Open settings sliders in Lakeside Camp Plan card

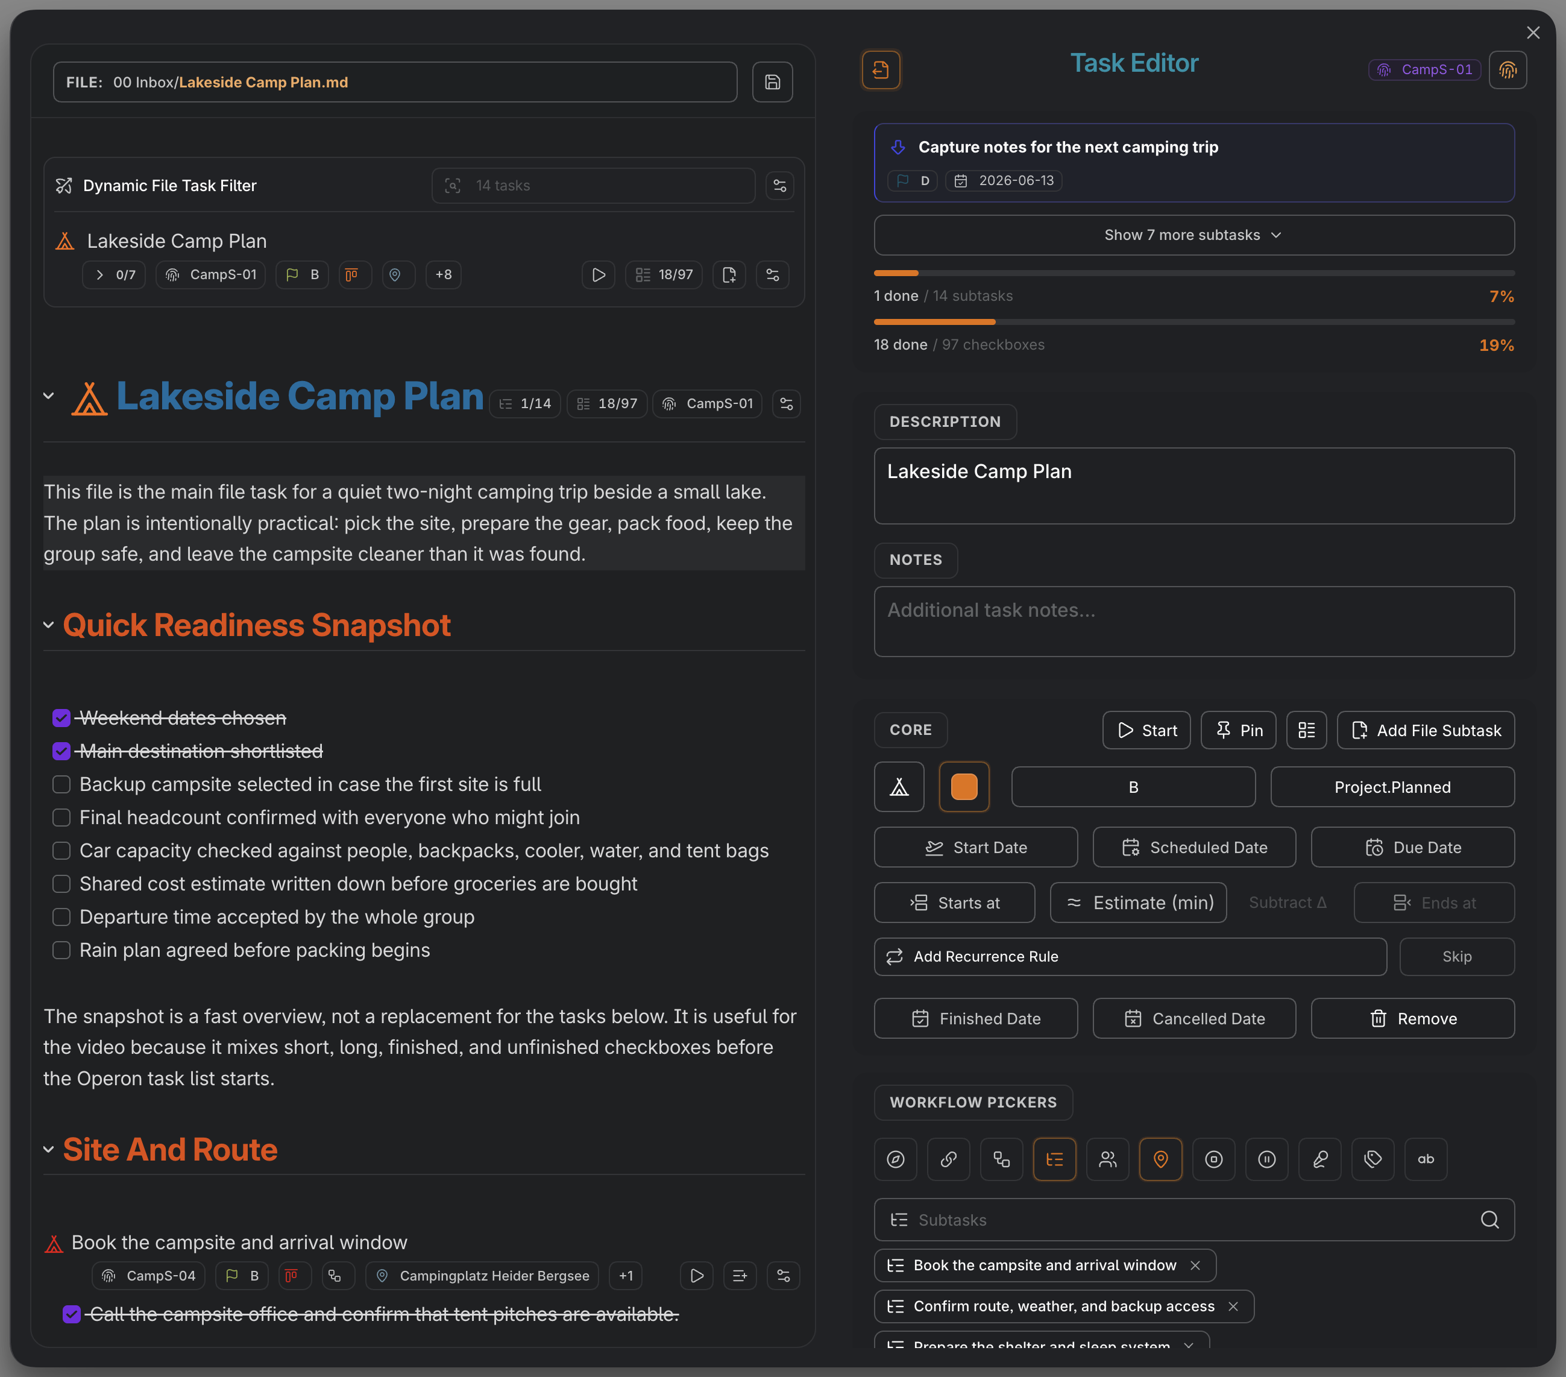click(772, 274)
